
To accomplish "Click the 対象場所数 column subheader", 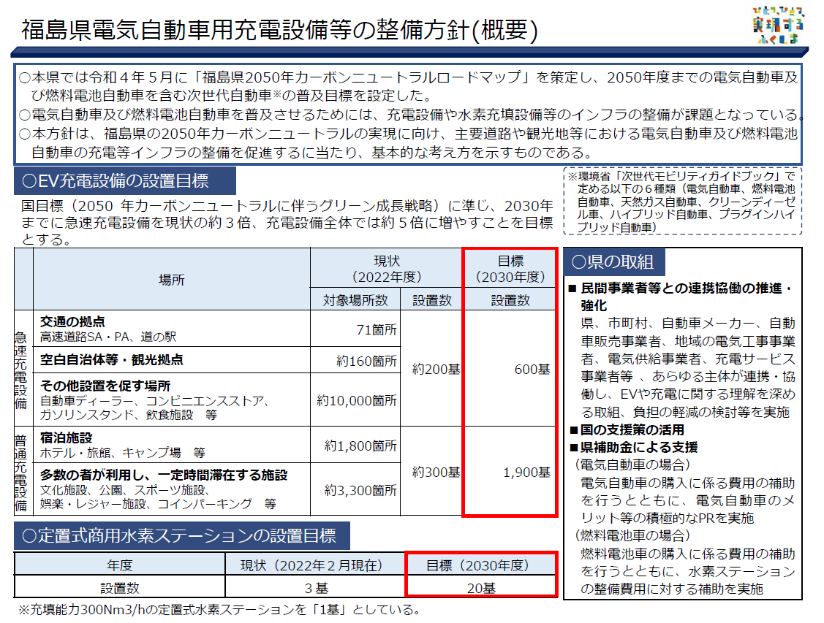I will [357, 299].
